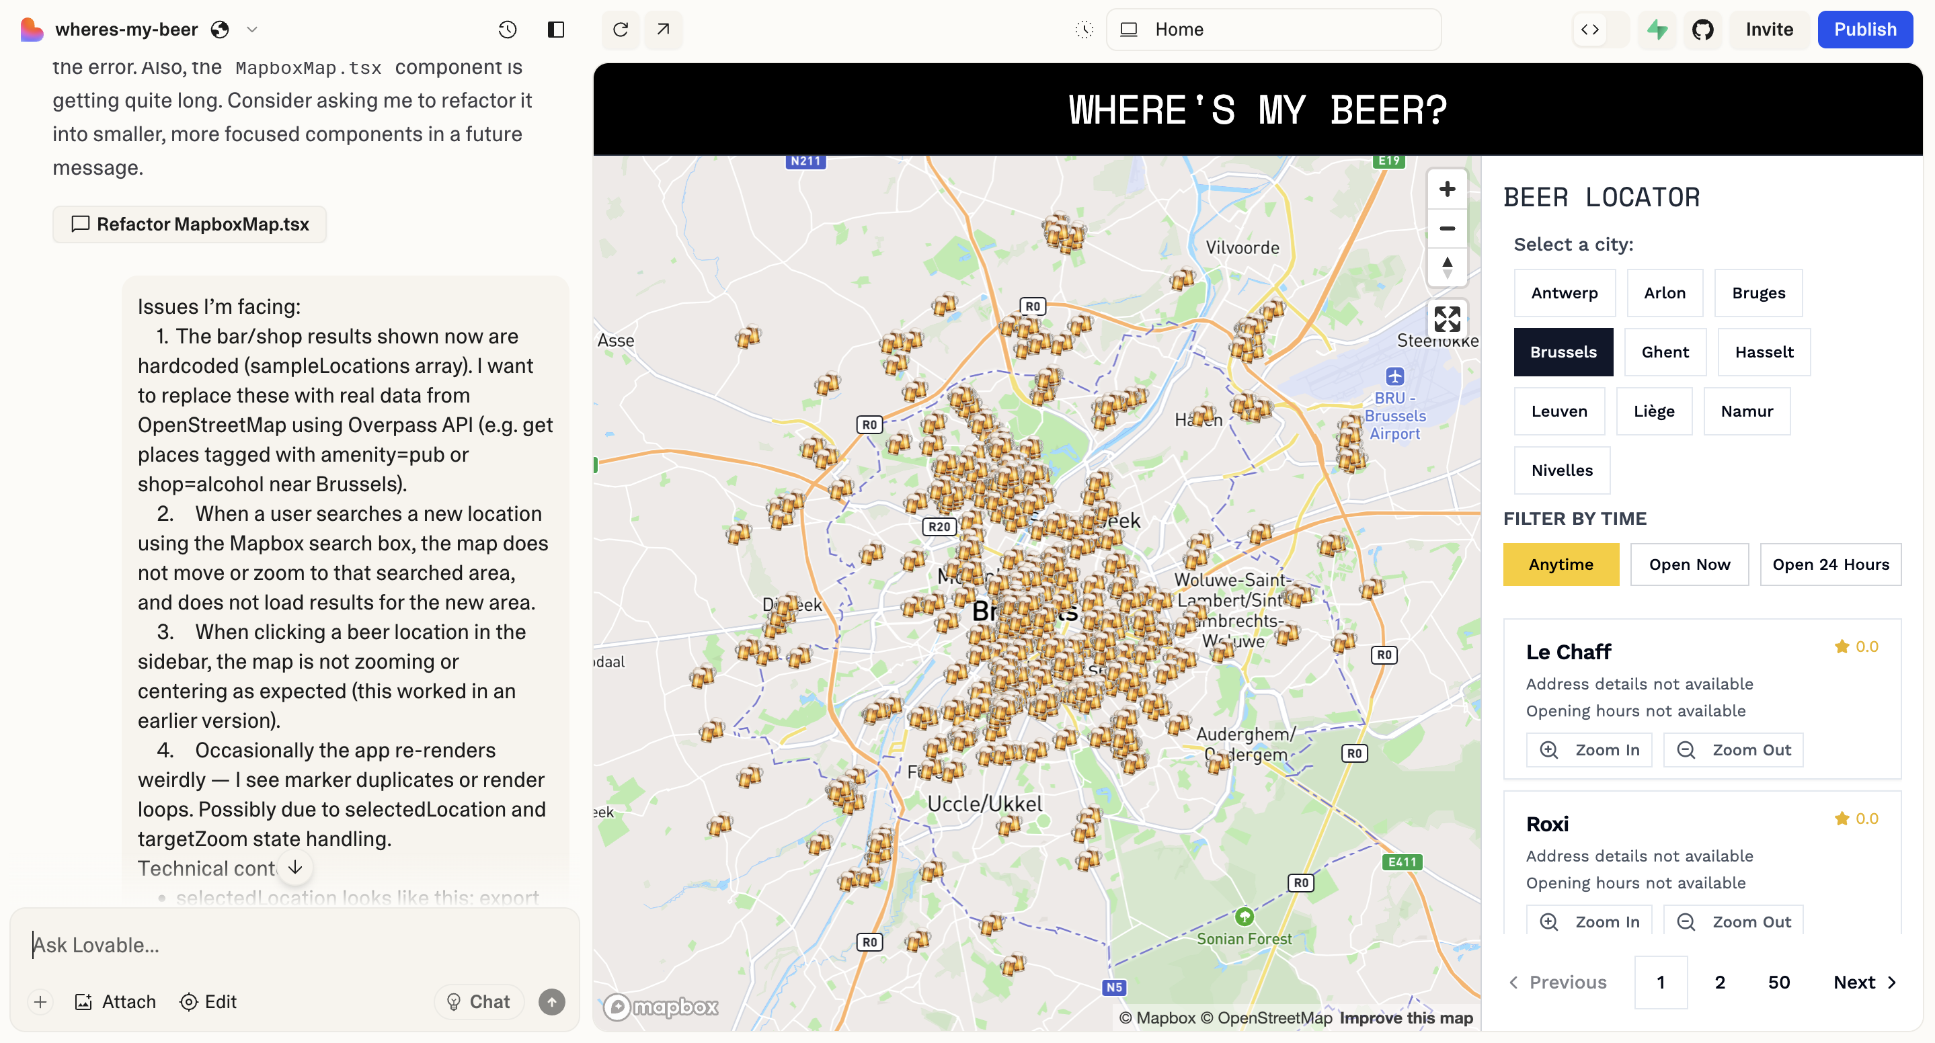
Task: Open the Supabase lightning bolt icon
Action: coord(1657,30)
